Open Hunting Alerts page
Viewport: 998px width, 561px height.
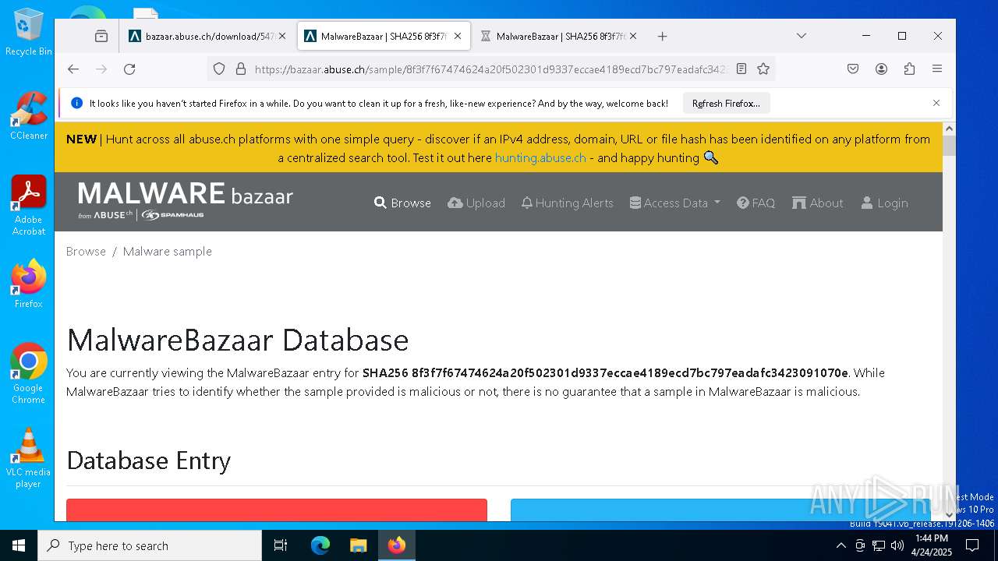pos(567,203)
